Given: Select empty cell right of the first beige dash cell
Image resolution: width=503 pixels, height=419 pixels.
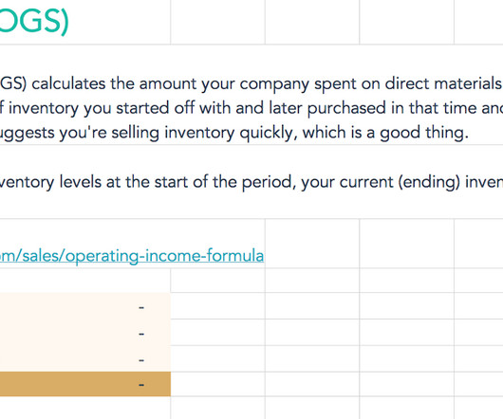Looking at the screenshot, I should pyautogui.click(x=218, y=306).
